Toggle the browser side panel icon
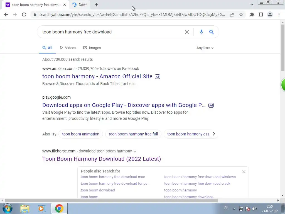The image size is (285, 214). point(261,14)
